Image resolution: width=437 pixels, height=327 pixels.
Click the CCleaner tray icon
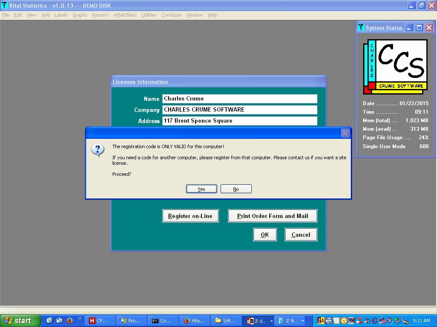pos(359,321)
